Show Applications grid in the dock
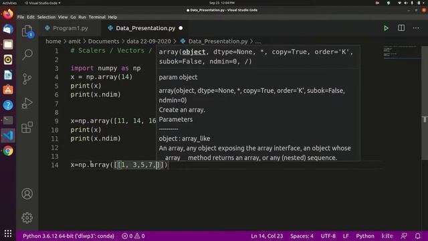 tap(8, 234)
